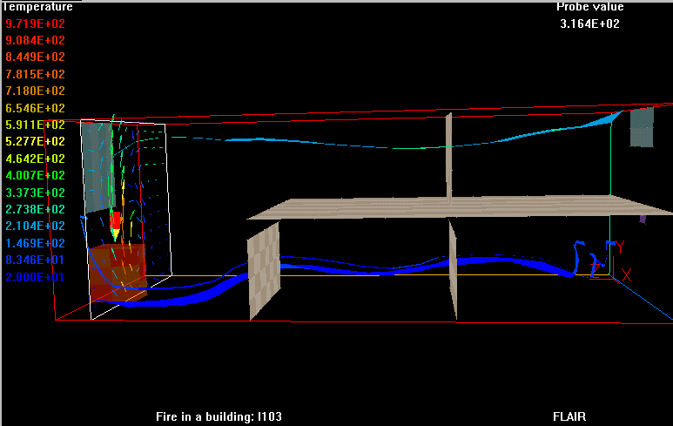The height and width of the screenshot is (426, 673).
Task: Click the red probe marker above the fire
Action: click(x=114, y=220)
